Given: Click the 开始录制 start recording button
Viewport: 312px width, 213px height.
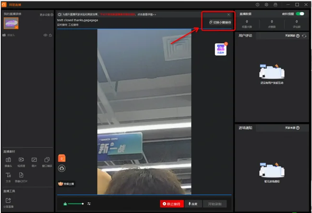Looking at the screenshot, I should pos(215,204).
